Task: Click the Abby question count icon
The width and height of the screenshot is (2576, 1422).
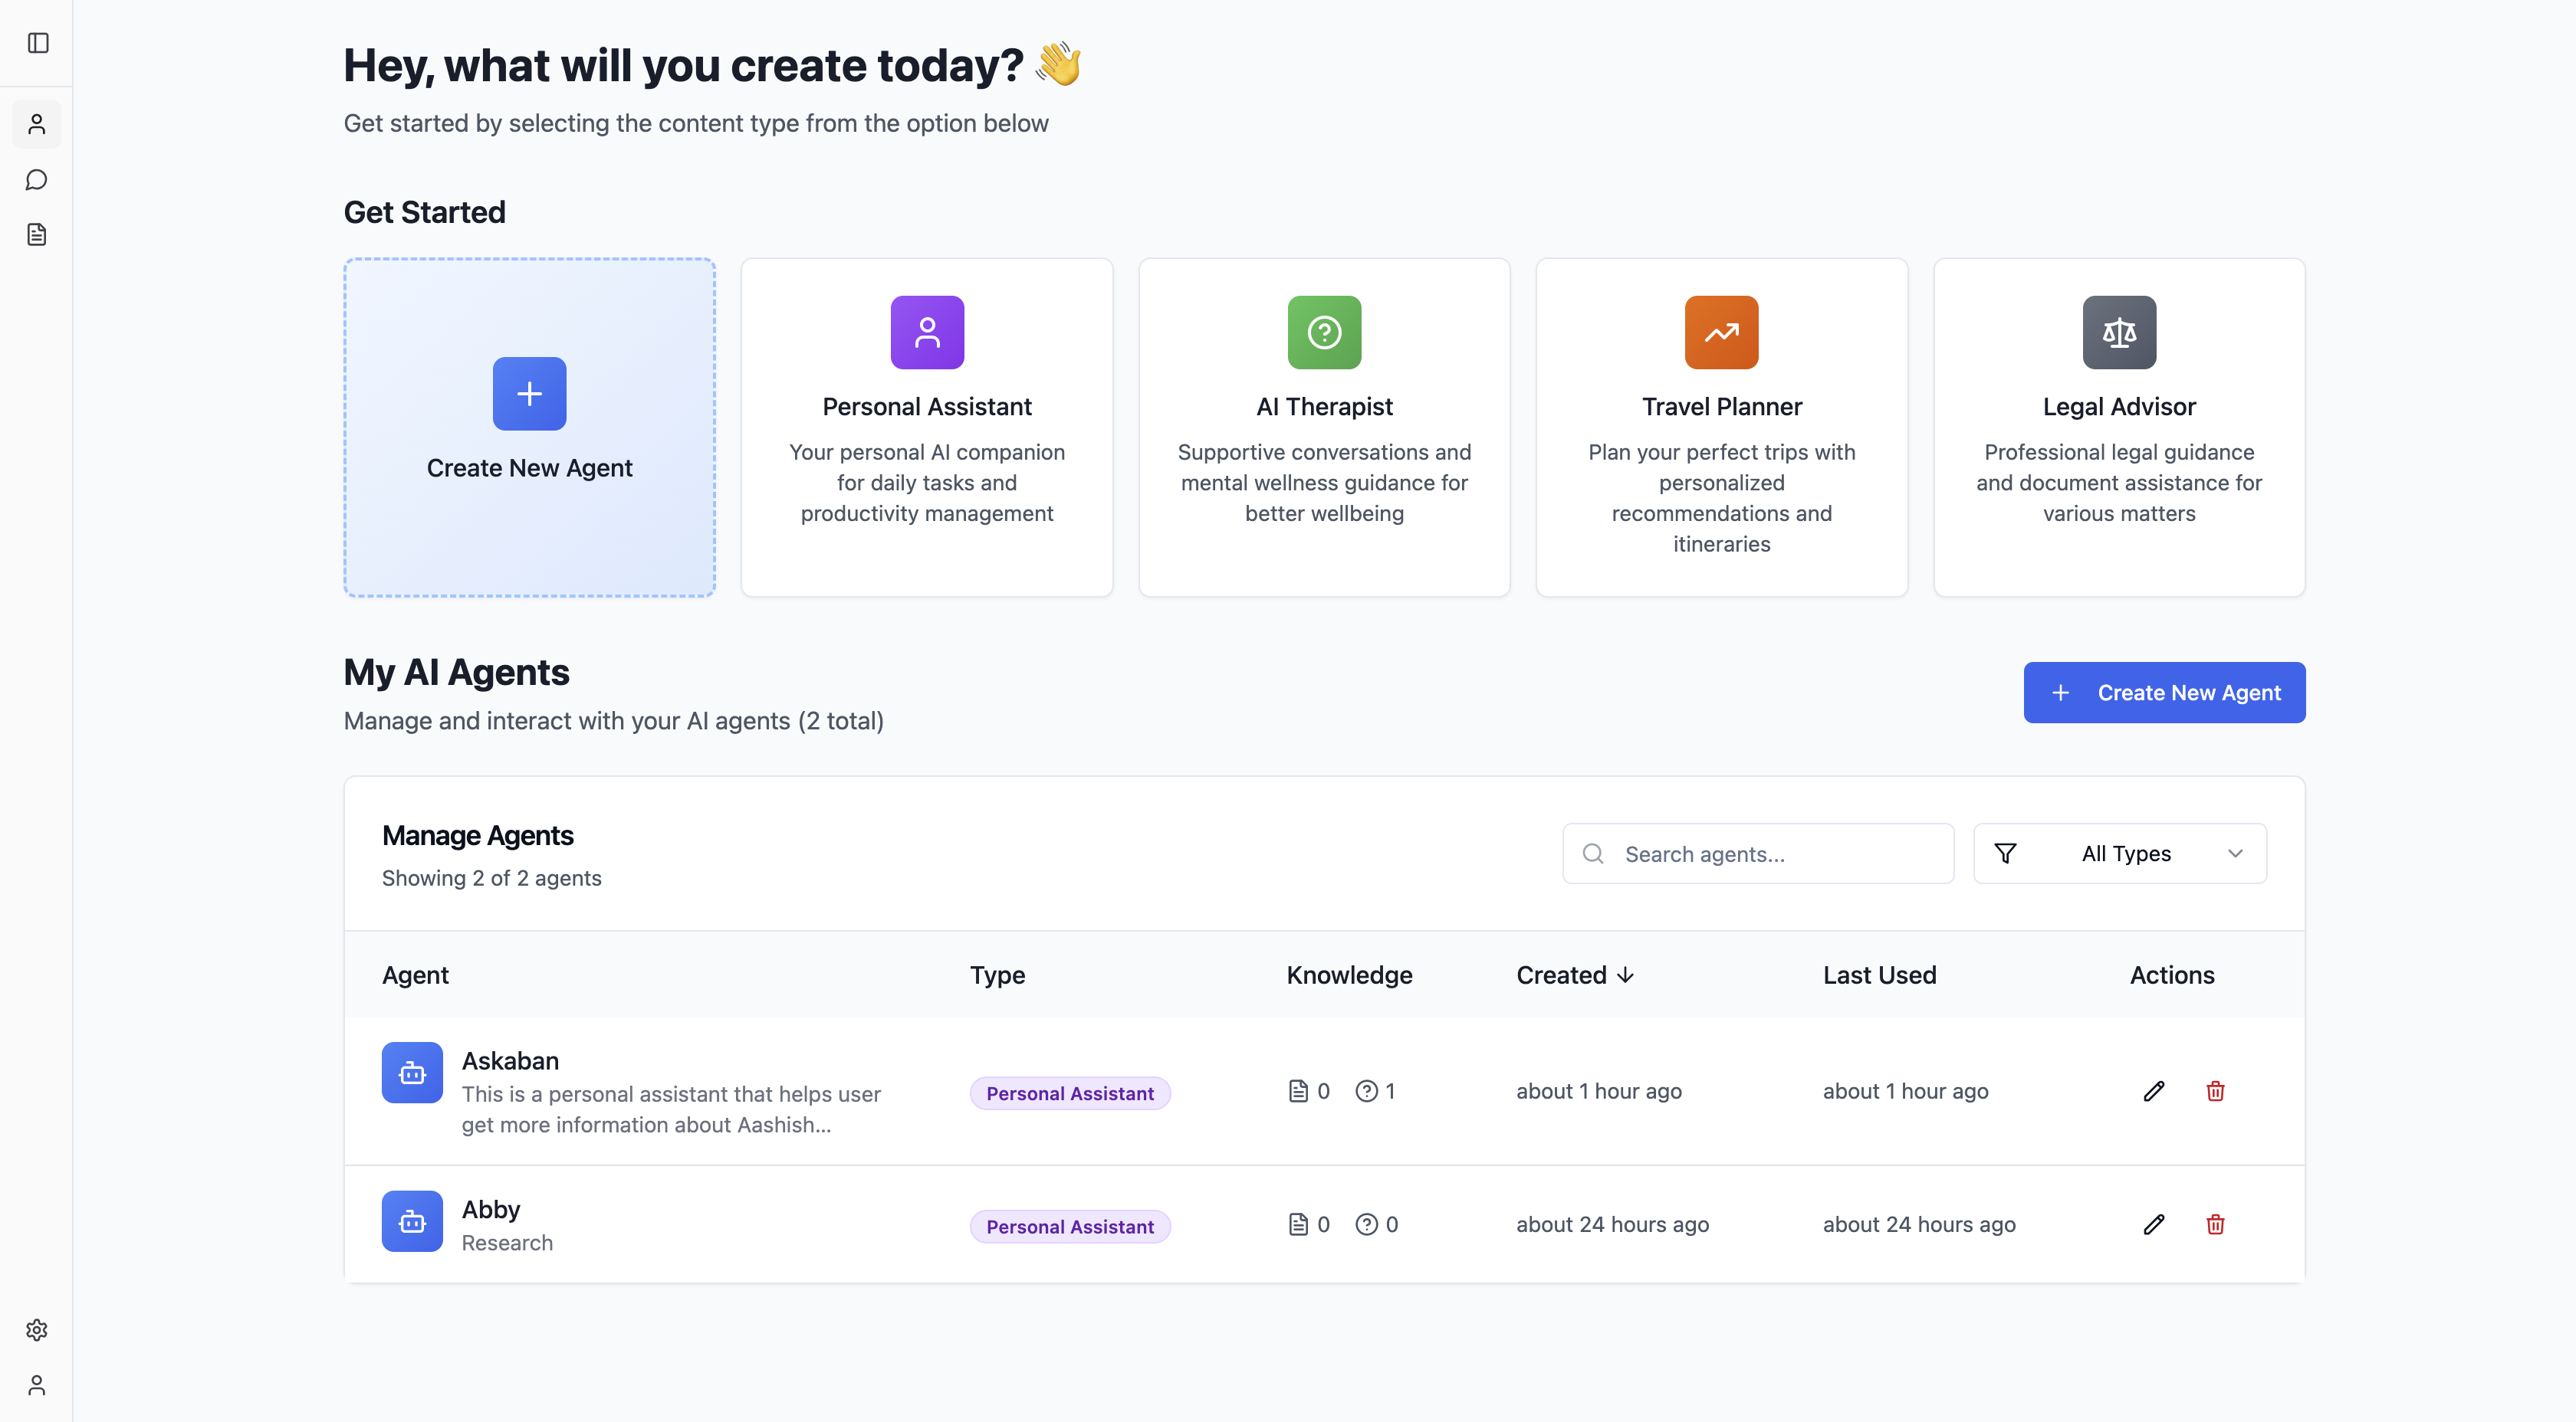Action: [1366, 1224]
